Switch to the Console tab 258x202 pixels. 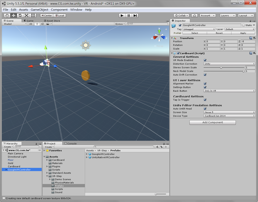[x=71, y=144]
